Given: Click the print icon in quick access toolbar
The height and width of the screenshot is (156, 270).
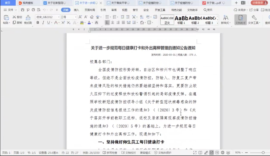Looking at the screenshot, I should [33, 10].
